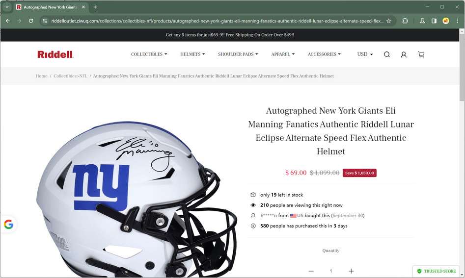Open the browser extensions puzzle icon
This screenshot has width=465, height=278.
(x=405, y=21)
